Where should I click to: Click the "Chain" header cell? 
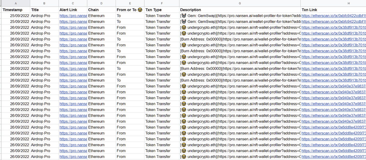coord(102,10)
